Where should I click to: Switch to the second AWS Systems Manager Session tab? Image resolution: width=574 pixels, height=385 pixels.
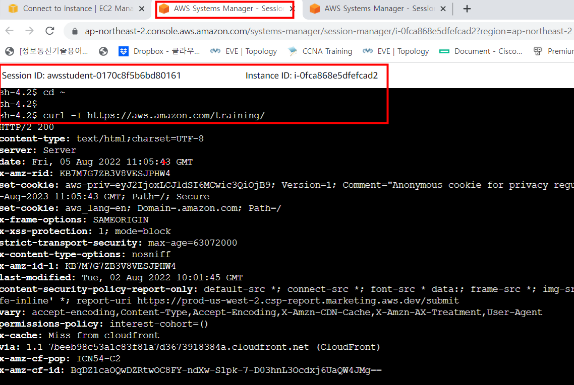click(377, 9)
